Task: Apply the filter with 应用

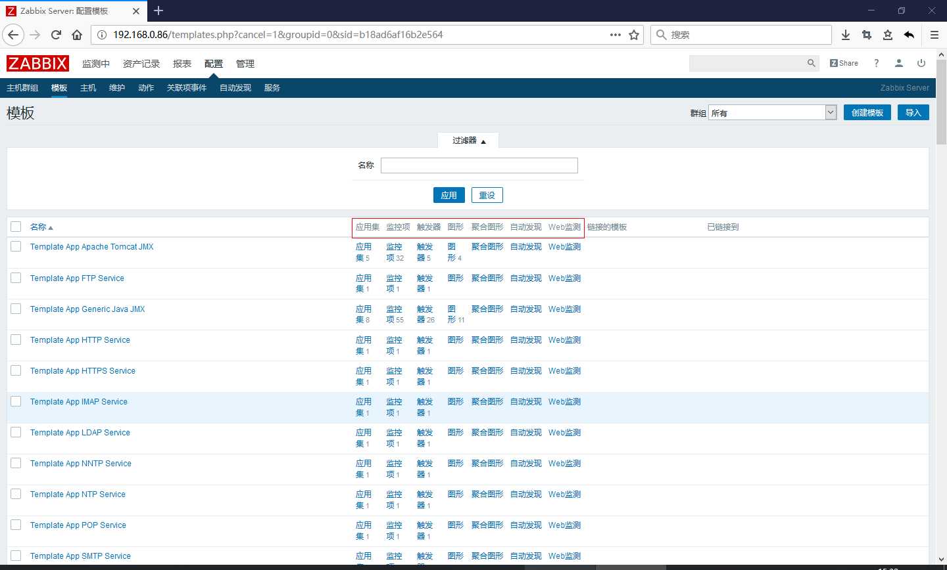Action: coord(449,195)
